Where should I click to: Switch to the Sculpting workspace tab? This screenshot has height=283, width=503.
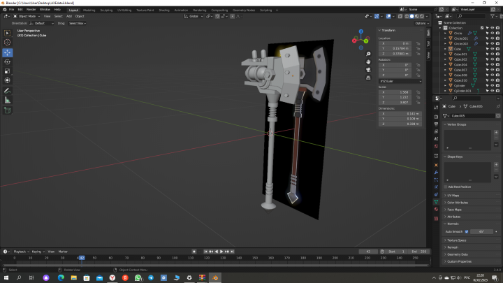(106, 10)
